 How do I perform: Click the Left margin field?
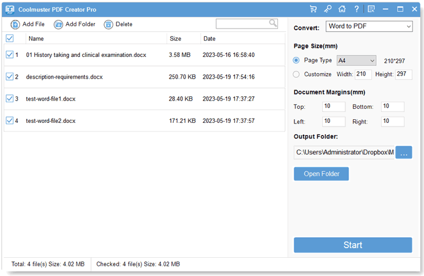[x=334, y=122]
